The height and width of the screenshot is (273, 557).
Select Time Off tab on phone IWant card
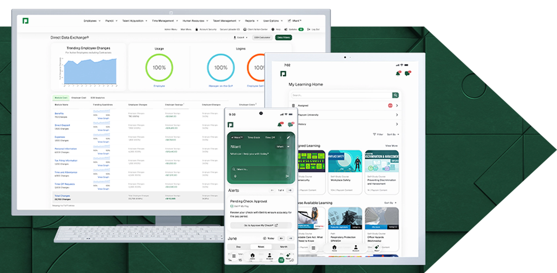[x=270, y=138]
